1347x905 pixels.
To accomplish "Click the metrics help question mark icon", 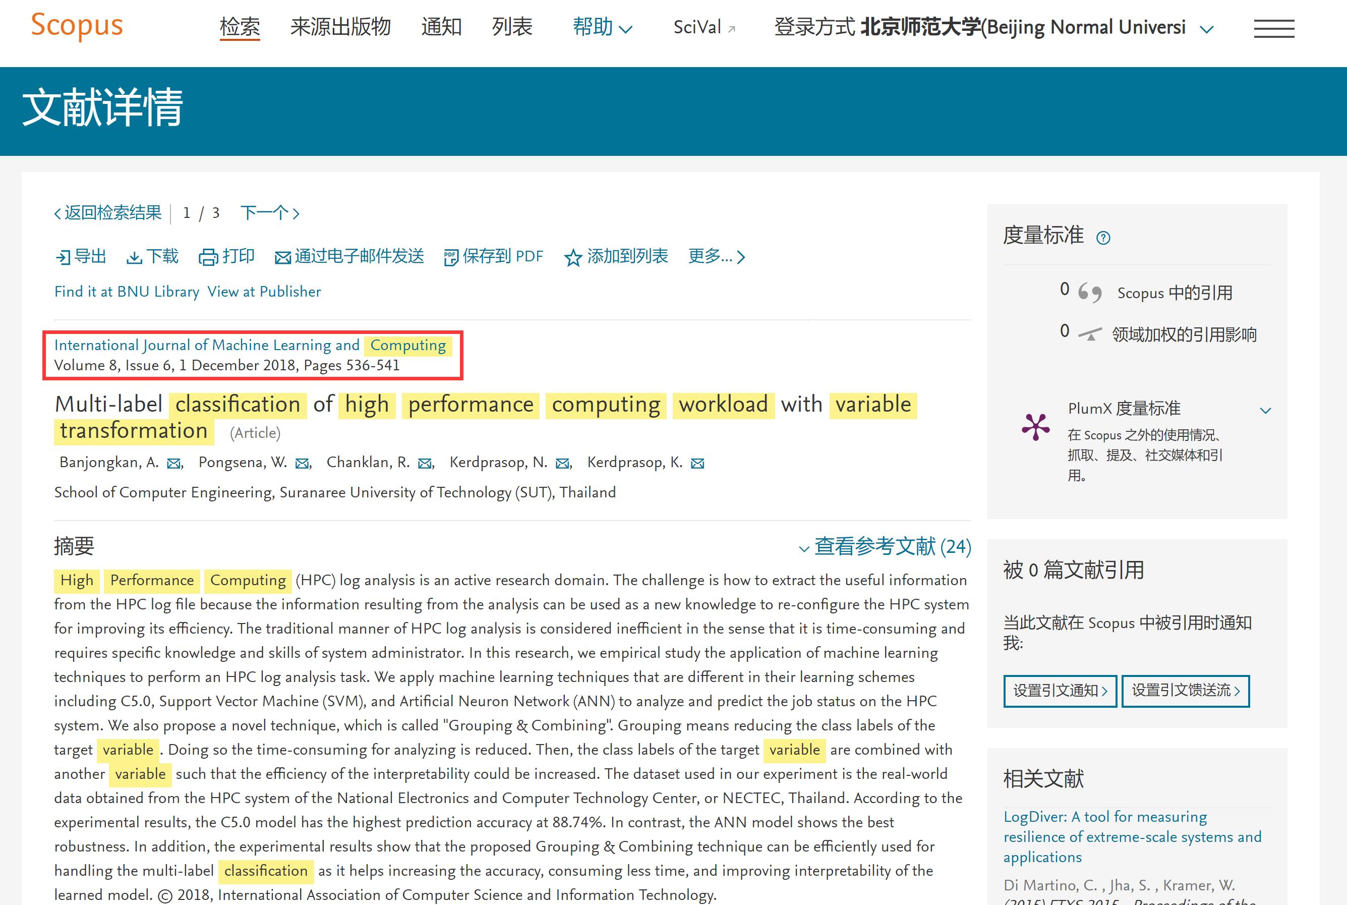I will (1103, 238).
